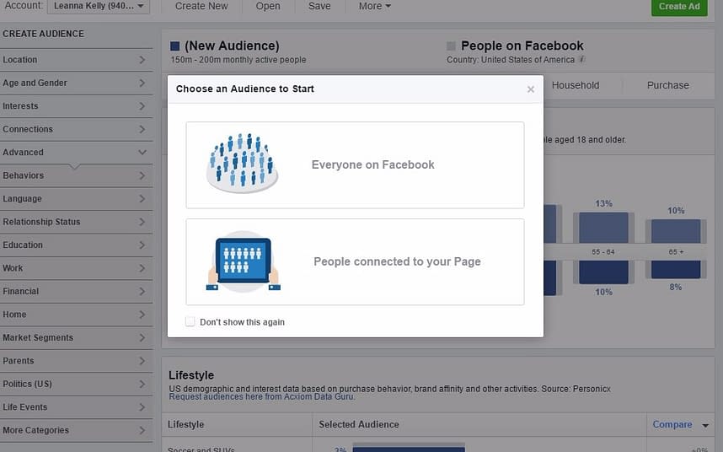
Task: Tick the Don't show this again checkbox
Action: point(190,321)
